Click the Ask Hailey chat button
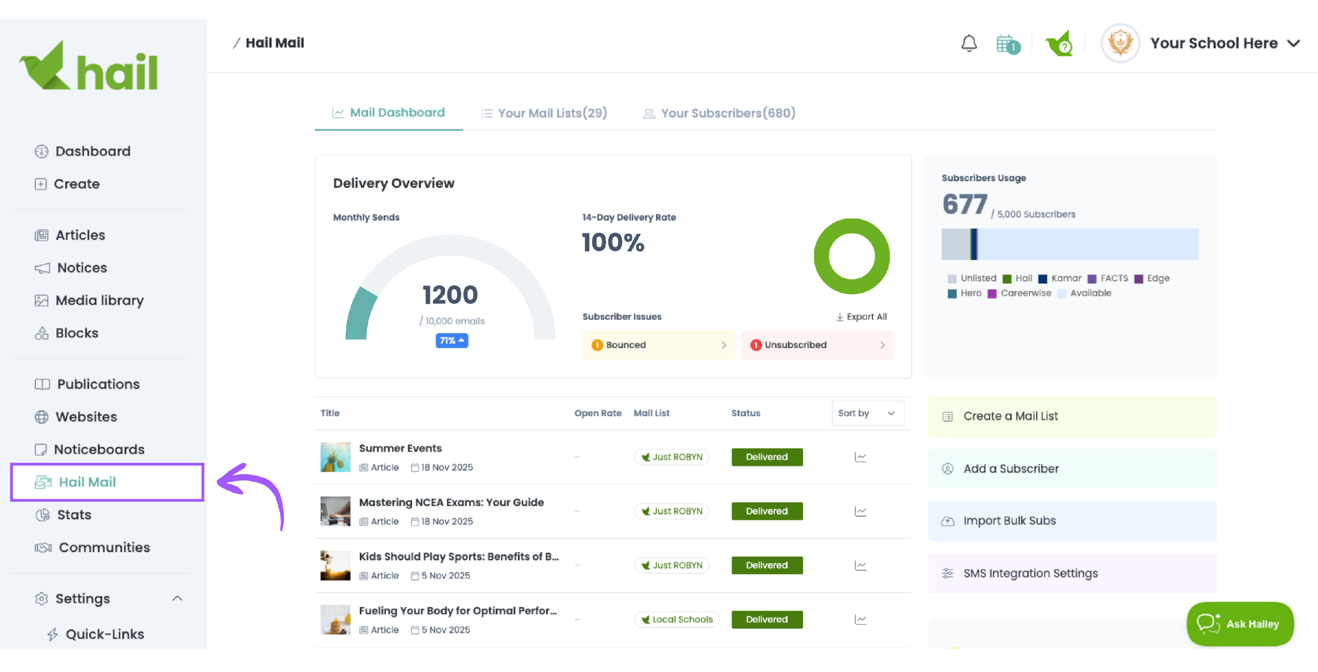The height and width of the screenshot is (672, 1318). [1239, 623]
